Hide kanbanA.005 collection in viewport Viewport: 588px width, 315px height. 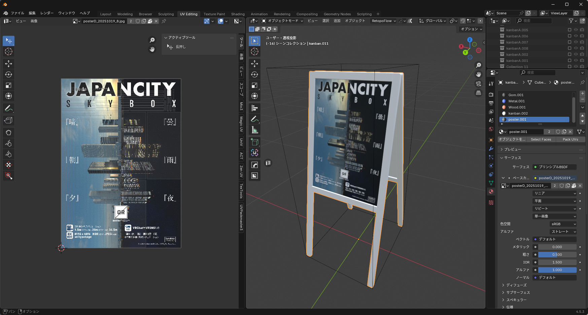[x=576, y=30]
